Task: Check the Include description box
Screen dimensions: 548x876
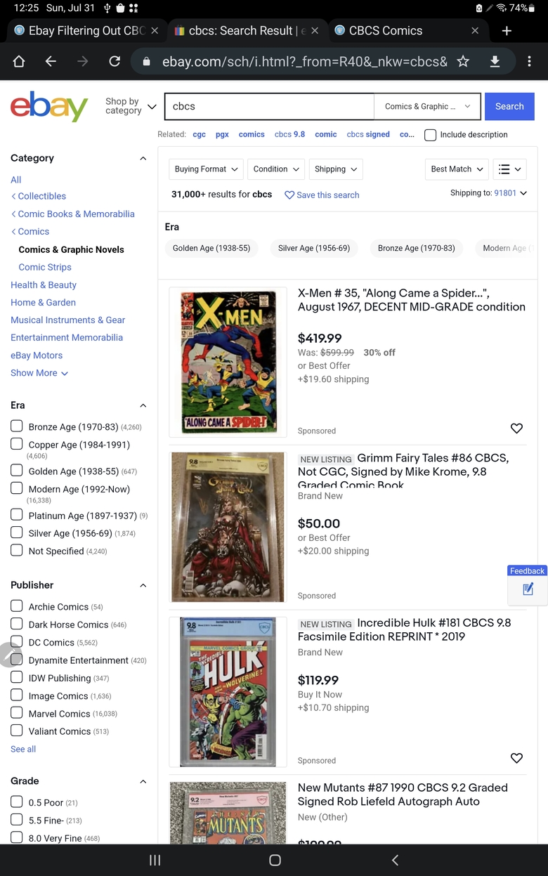Action: point(431,135)
